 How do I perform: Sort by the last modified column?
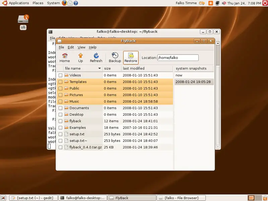[147, 68]
